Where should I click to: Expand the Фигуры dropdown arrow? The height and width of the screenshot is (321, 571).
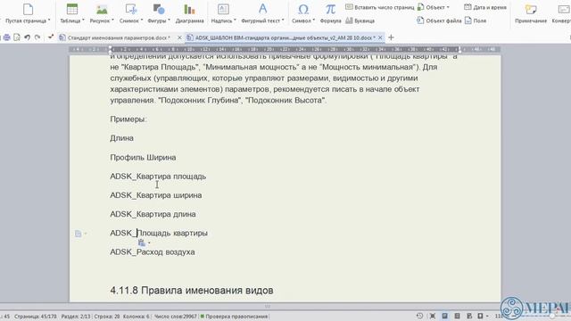tap(169, 21)
